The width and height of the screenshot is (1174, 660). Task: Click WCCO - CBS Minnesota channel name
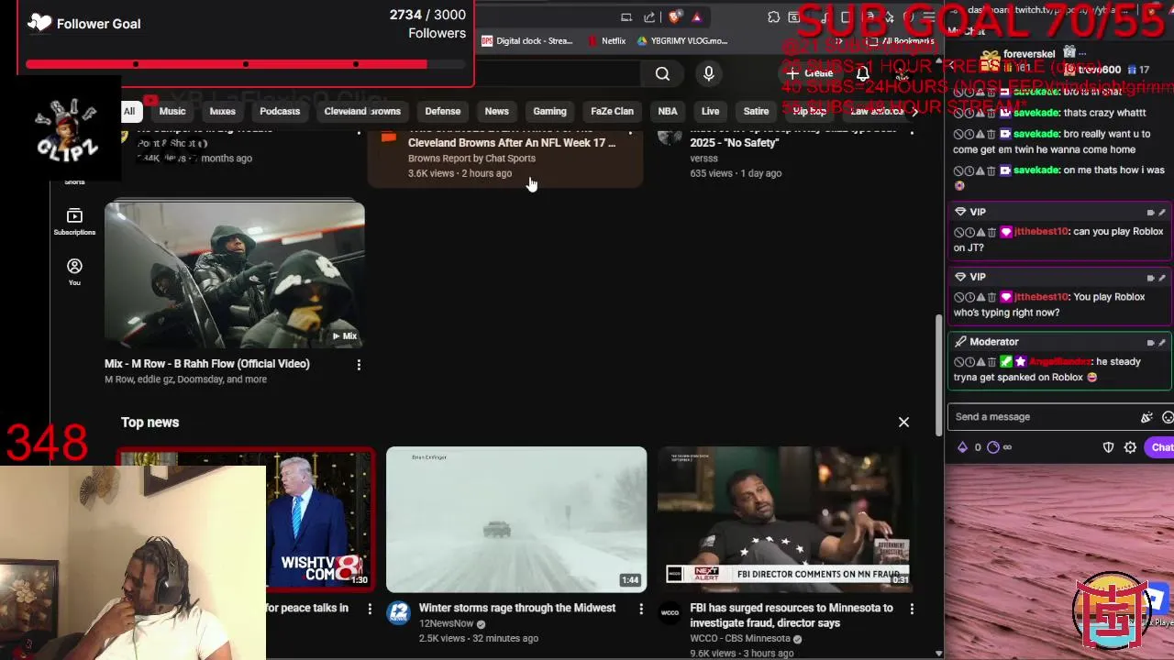click(740, 638)
